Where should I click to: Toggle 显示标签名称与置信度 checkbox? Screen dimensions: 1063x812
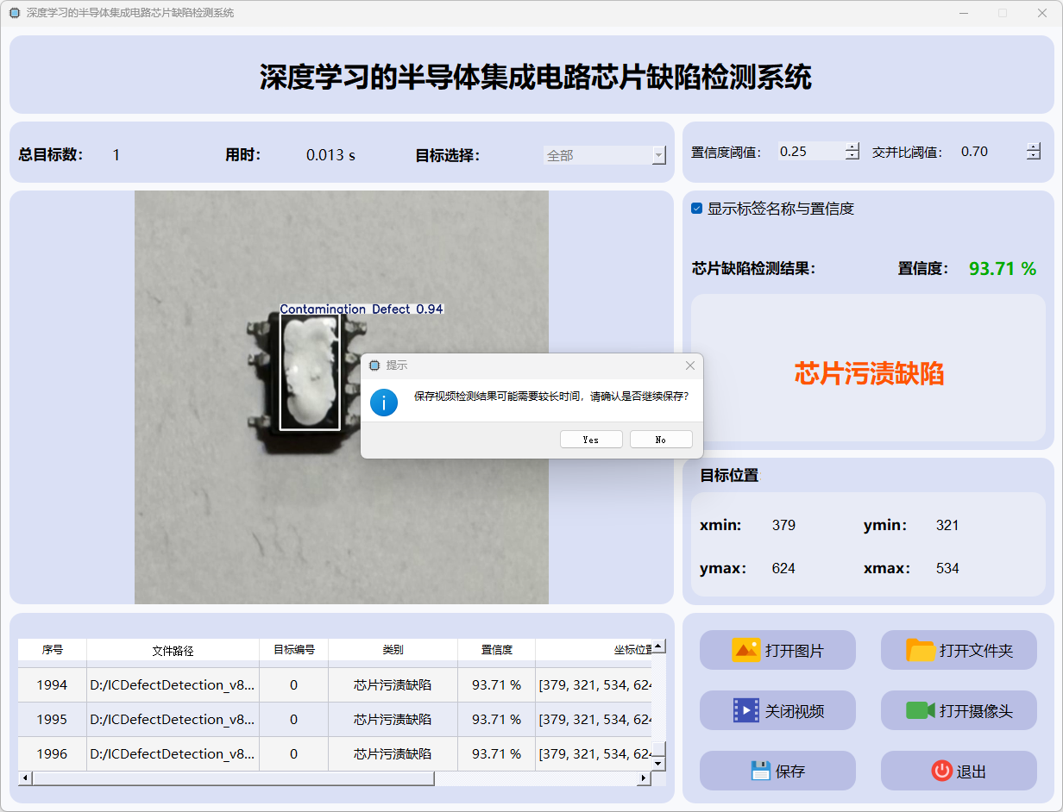click(697, 209)
